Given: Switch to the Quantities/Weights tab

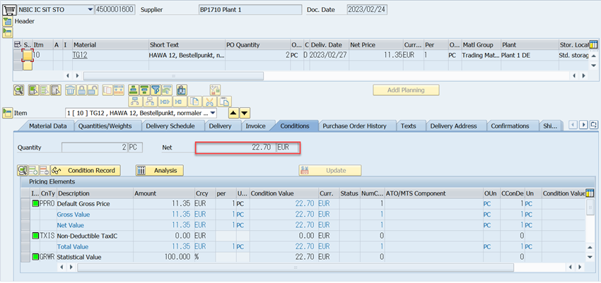Looking at the screenshot, I should coord(105,126).
